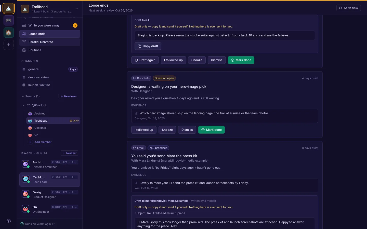Expand the Trailhead workspace dropdown chevron

pyautogui.click(x=77, y=9)
